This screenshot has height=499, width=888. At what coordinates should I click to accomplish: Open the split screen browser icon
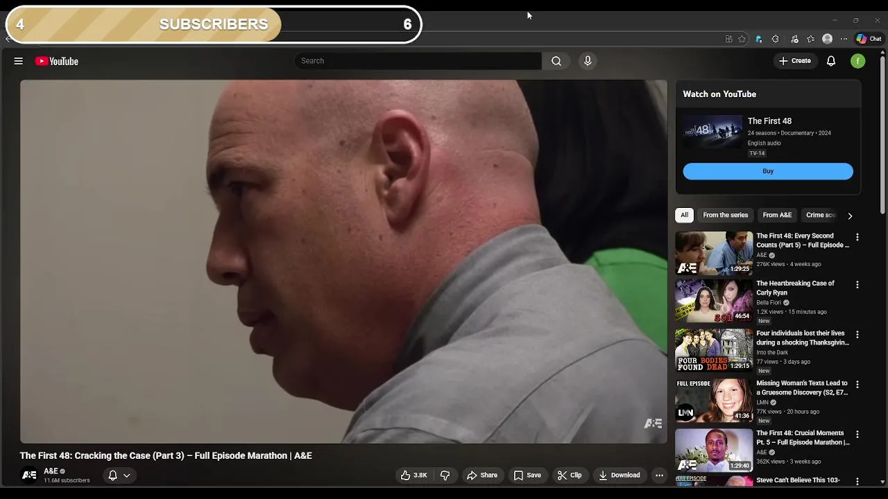point(728,39)
